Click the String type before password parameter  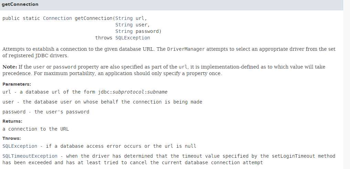(124, 31)
